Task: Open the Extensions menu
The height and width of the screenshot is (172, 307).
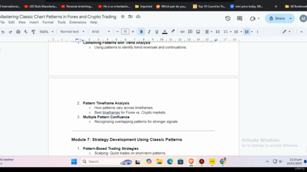Action: click(78, 22)
